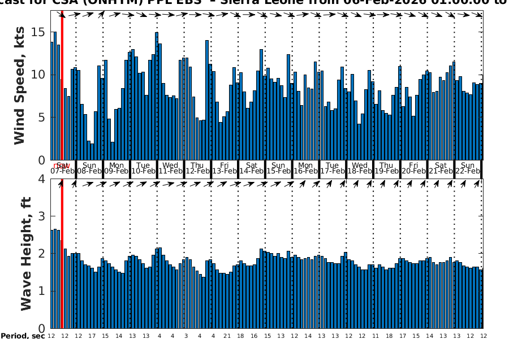509x339 pixels.
Task: Select the Wed 18-Feb date label
Action: coord(360,168)
